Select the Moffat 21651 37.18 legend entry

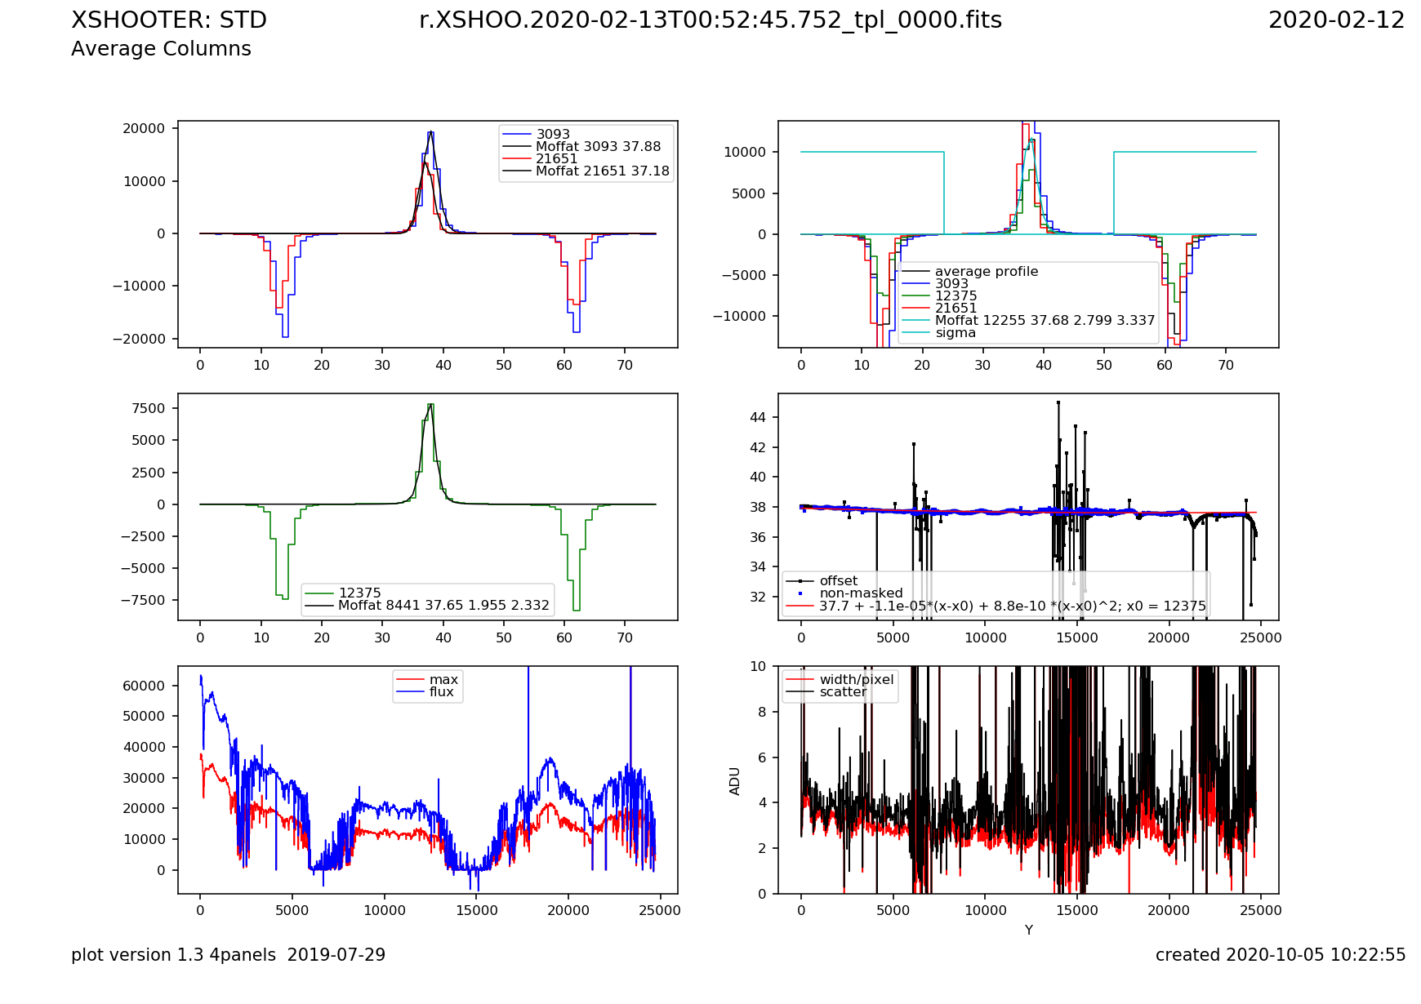point(602,171)
